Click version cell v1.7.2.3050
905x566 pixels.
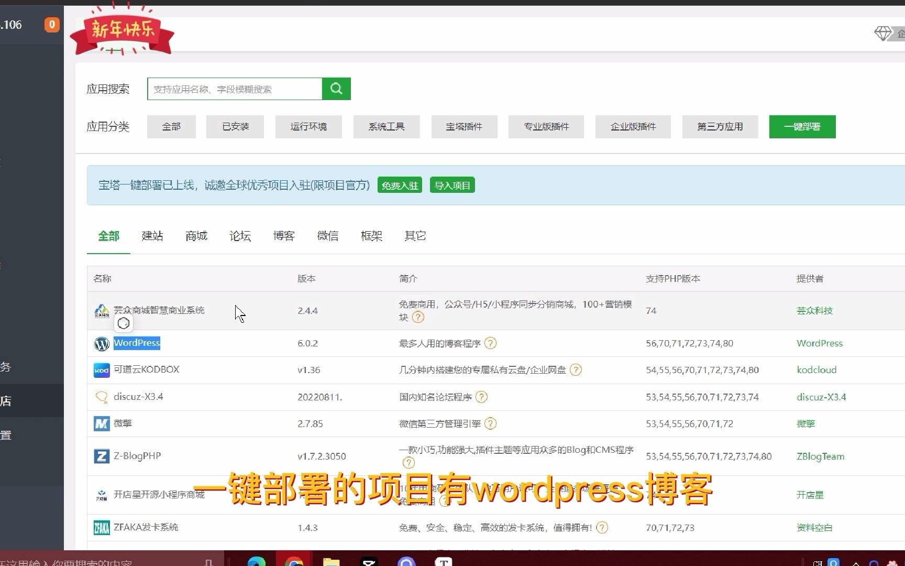click(x=322, y=456)
